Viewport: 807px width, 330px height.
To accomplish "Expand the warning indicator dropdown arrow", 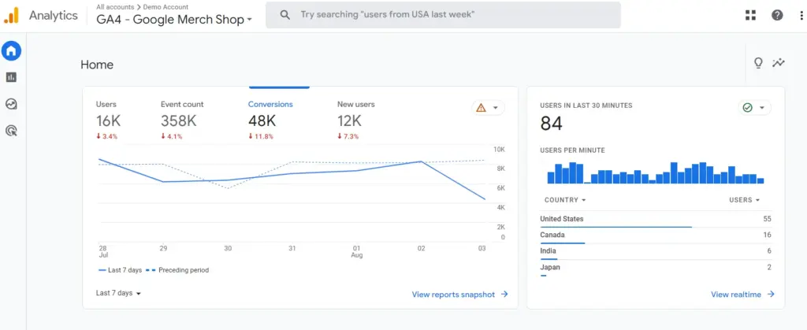I will (x=496, y=108).
